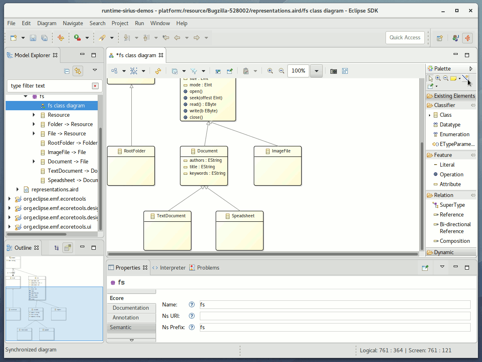This screenshot has height=362, width=482.
Task: Clear the type filter text field
Action: point(95,86)
